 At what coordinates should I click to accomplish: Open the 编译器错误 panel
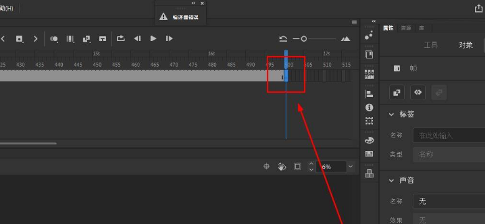tap(181, 17)
